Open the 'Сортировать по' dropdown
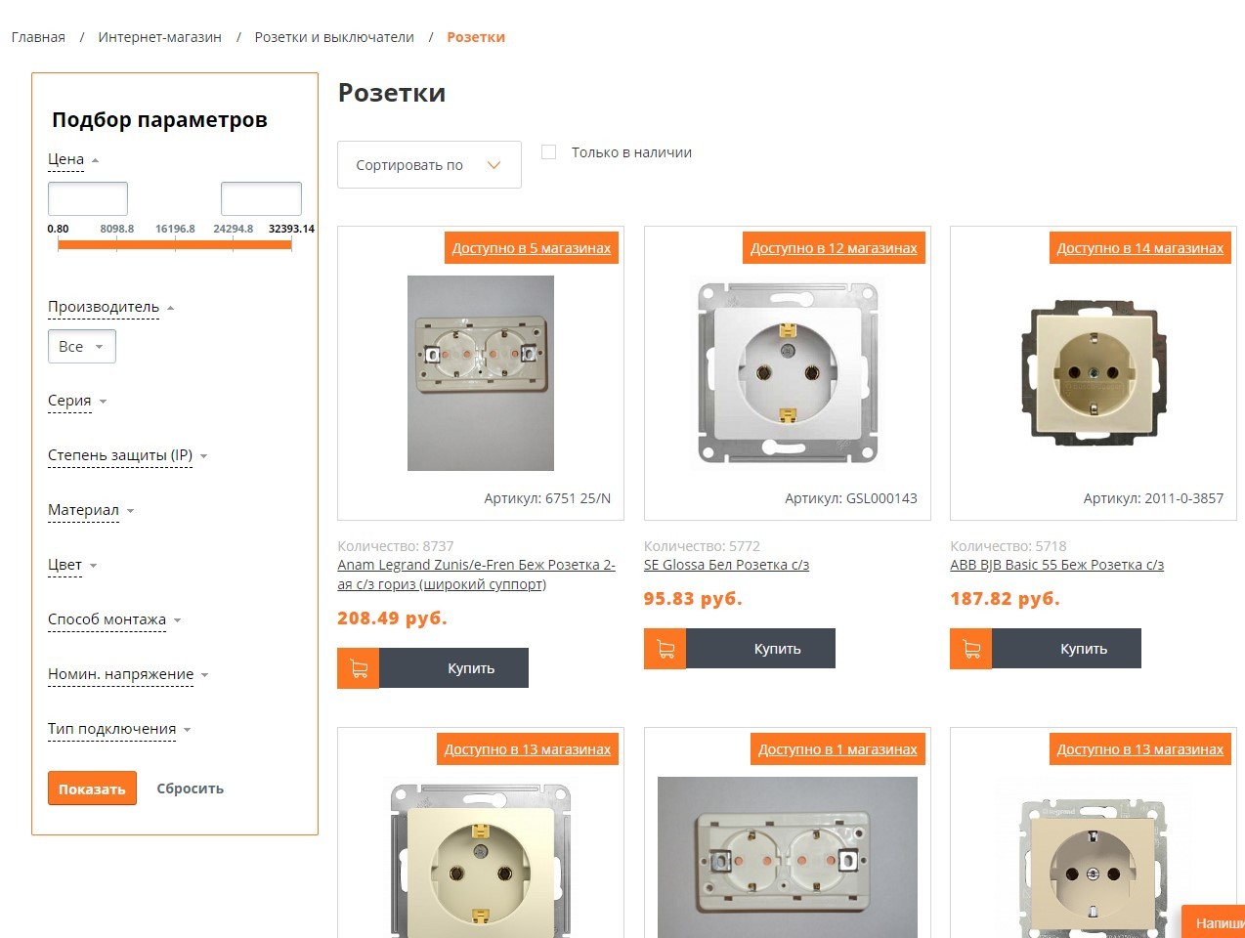The image size is (1245, 938). click(x=429, y=165)
